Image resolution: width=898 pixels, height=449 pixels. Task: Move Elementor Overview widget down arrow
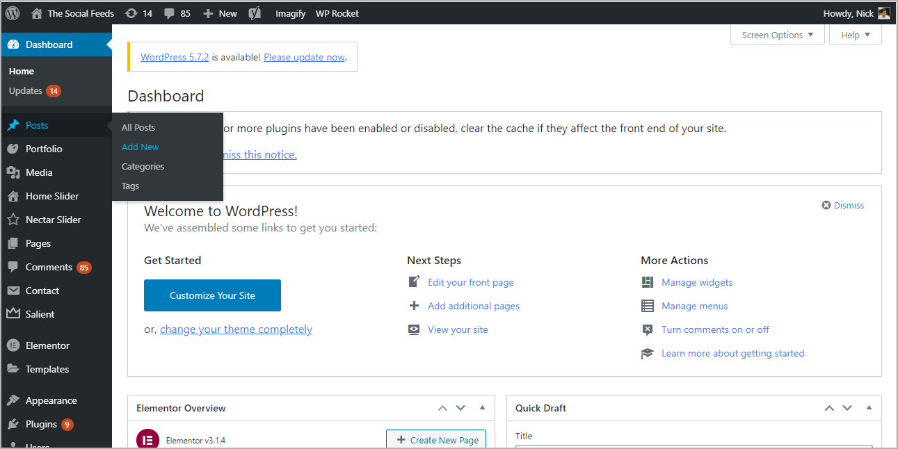(460, 408)
